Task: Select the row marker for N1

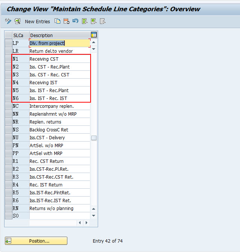Action: 9,59
